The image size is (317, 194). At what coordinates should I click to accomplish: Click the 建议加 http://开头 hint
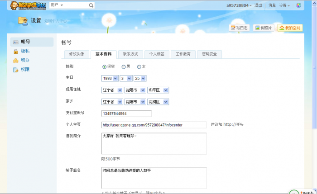point(227,124)
